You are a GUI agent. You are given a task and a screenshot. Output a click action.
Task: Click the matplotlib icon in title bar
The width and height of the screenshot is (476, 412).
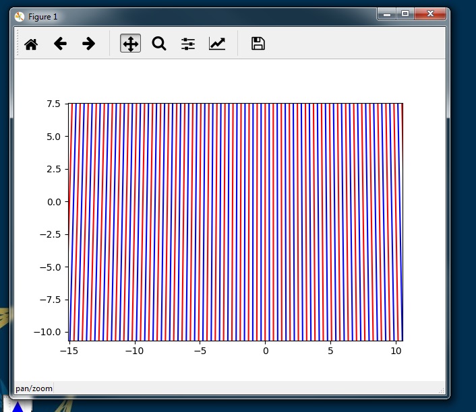click(x=20, y=17)
